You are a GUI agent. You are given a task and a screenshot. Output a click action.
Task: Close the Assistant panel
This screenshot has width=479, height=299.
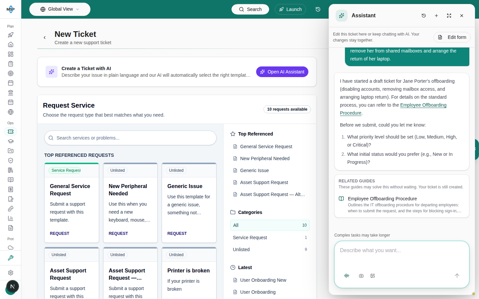(462, 16)
